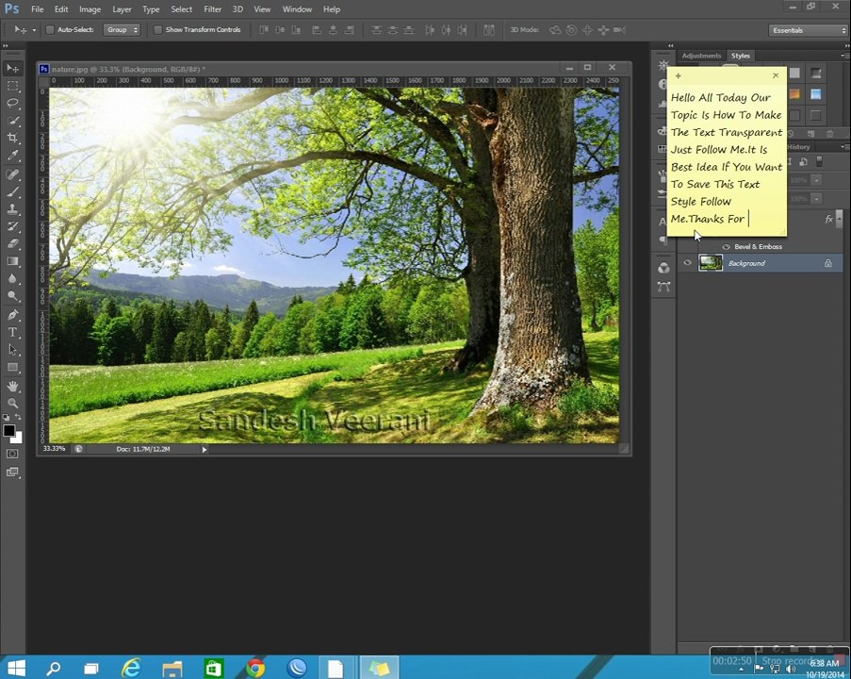
Task: Click the layer fx effects indicator
Action: [828, 219]
